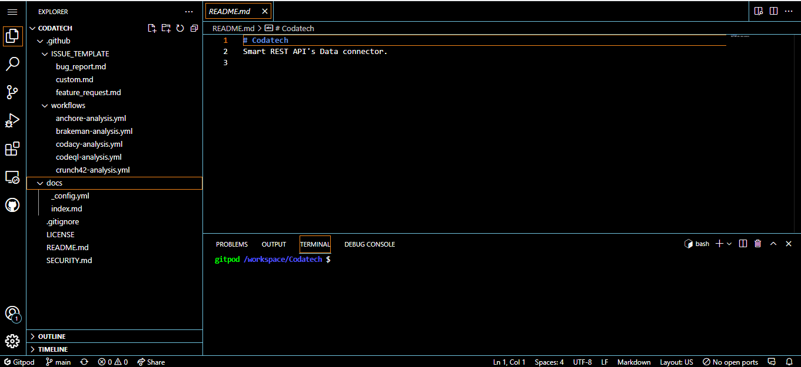Open the Run and Debug view icon
This screenshot has width=801, height=367.
click(x=12, y=120)
